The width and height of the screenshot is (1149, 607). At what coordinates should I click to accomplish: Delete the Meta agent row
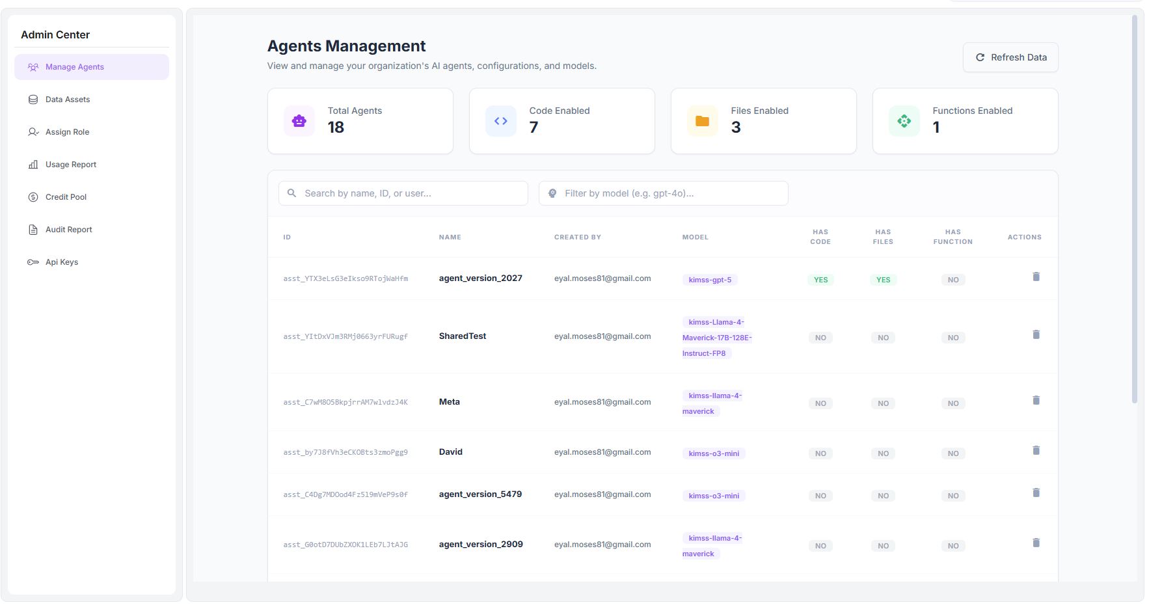coord(1036,400)
